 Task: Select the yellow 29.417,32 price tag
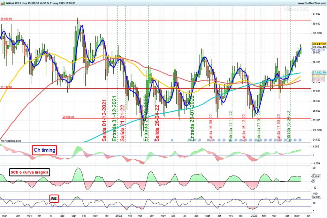coord(319,44)
